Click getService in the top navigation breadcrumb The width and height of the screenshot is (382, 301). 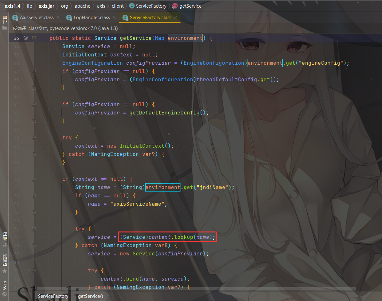[x=190, y=6]
